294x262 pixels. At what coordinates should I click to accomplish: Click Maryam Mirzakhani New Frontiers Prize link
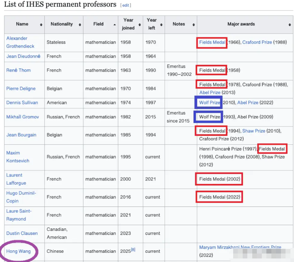pos(240,247)
